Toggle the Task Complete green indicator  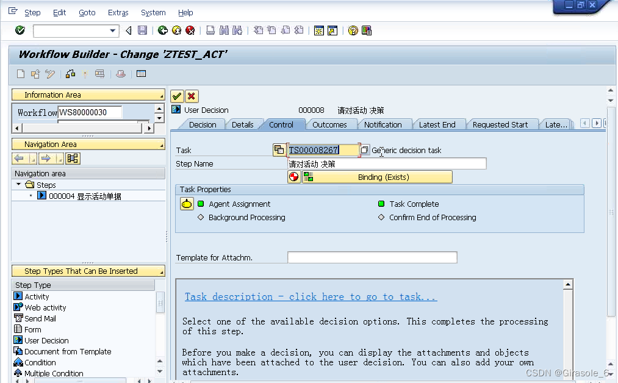pyautogui.click(x=381, y=204)
